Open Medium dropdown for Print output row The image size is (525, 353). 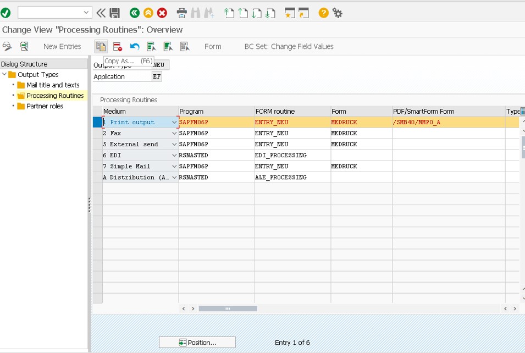pos(174,122)
